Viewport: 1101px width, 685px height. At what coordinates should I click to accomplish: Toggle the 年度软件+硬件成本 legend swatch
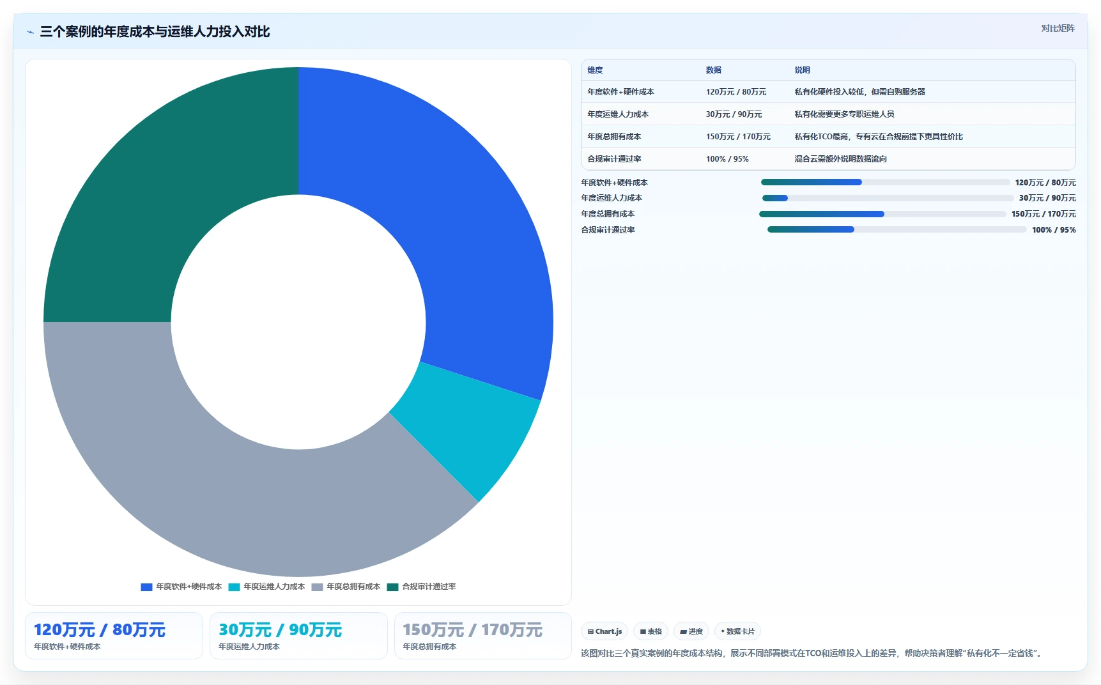tap(146, 587)
